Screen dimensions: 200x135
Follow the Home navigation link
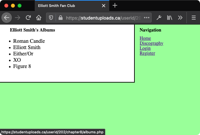[145, 38]
